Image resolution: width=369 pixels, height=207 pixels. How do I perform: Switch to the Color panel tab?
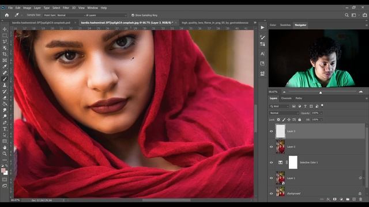click(273, 25)
